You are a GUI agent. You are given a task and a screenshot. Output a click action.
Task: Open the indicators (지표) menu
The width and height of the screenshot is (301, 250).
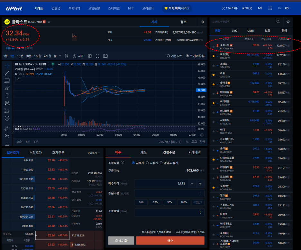78,56
